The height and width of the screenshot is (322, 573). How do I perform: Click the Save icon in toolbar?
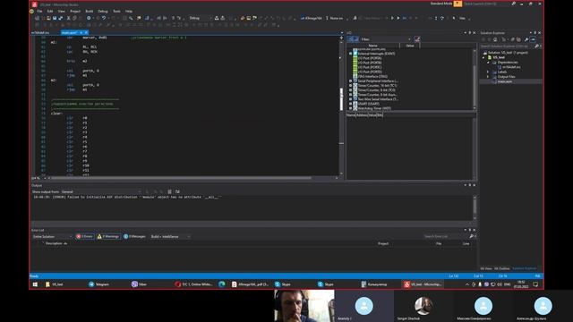pyautogui.click(x=55, y=18)
